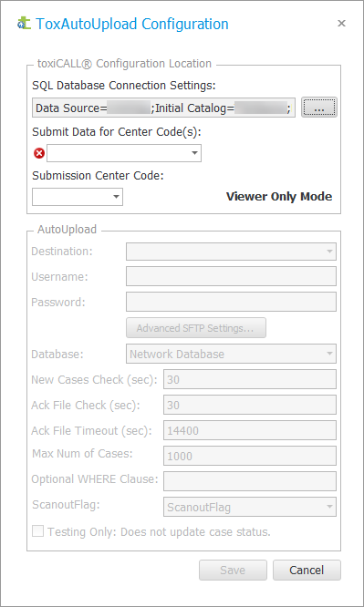Click the Cancel button
This screenshot has width=364, height=607.
(x=307, y=570)
